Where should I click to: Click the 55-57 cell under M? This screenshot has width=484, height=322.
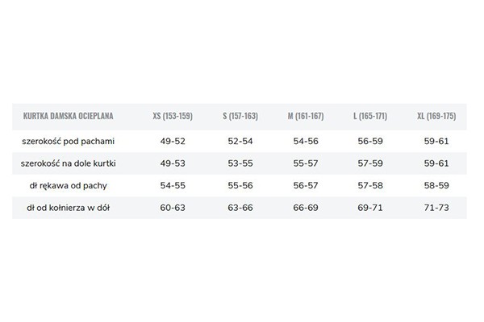(x=306, y=163)
